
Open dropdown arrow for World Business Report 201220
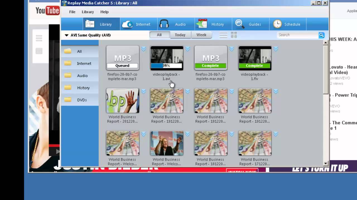click(143, 91)
